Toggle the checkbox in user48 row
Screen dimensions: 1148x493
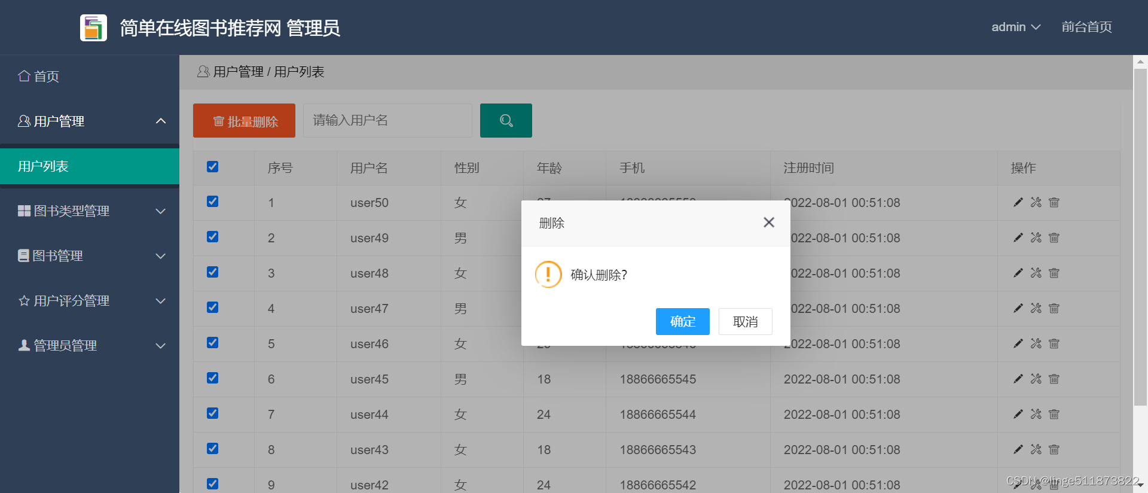pyautogui.click(x=212, y=272)
